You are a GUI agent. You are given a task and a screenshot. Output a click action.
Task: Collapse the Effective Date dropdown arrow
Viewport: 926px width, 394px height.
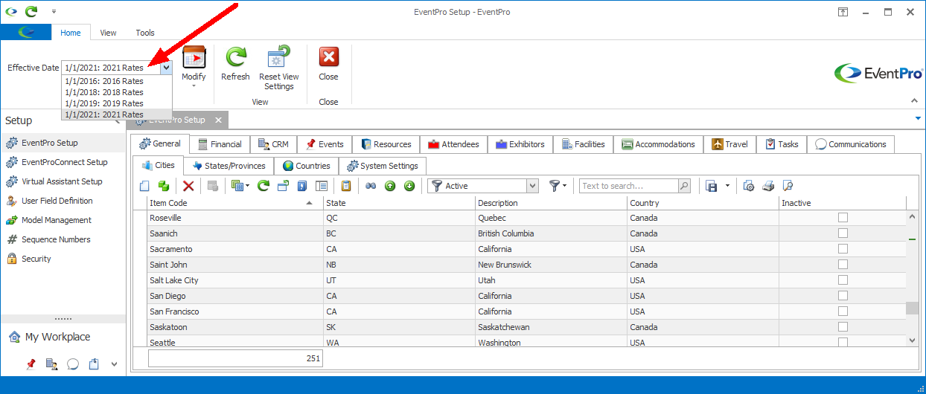(166, 68)
